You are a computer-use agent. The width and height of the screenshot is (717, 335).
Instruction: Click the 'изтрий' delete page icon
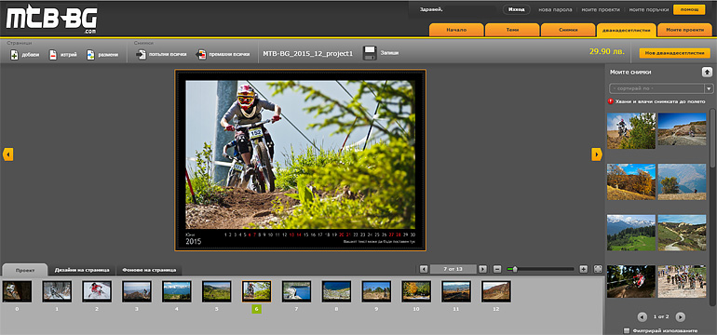pyautogui.click(x=53, y=55)
